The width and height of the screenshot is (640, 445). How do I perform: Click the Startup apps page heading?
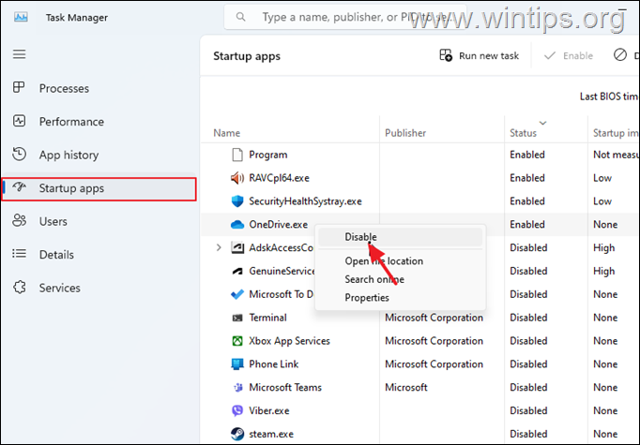pyautogui.click(x=247, y=56)
